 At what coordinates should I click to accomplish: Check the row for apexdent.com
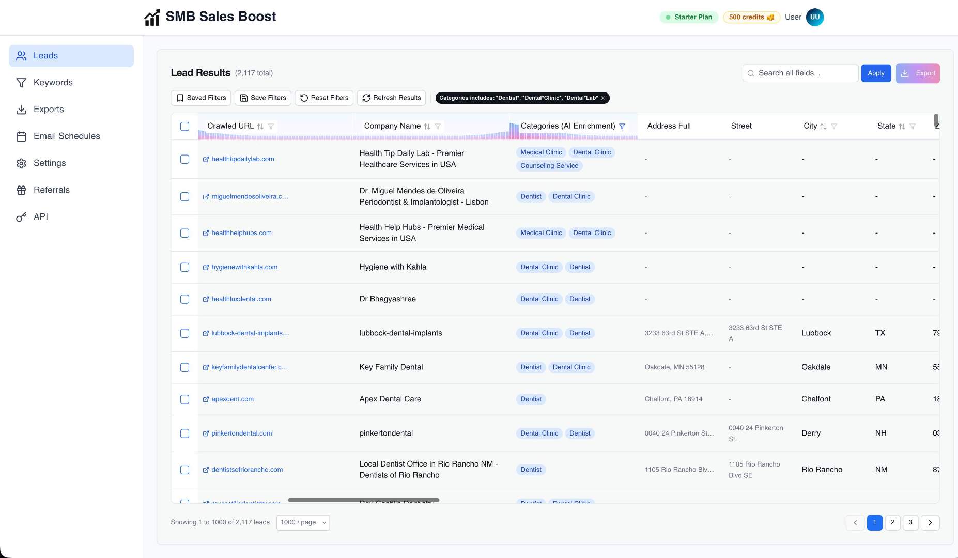pyautogui.click(x=184, y=399)
